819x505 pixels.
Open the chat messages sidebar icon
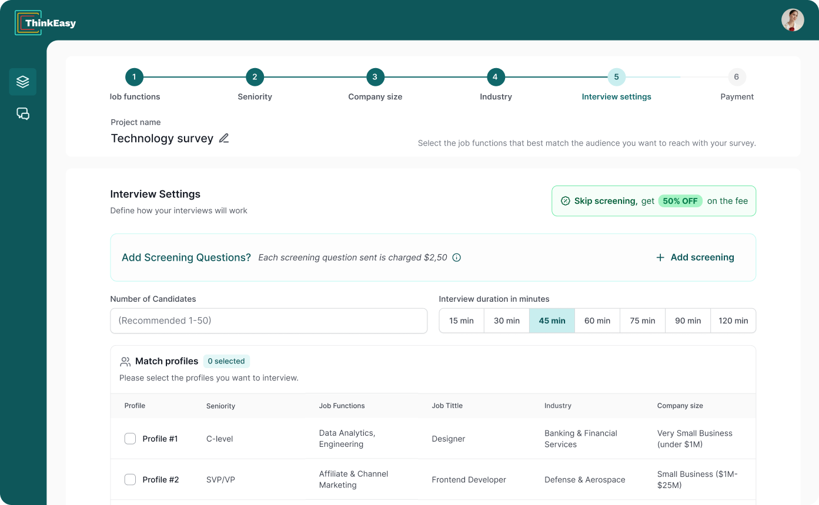click(x=23, y=113)
